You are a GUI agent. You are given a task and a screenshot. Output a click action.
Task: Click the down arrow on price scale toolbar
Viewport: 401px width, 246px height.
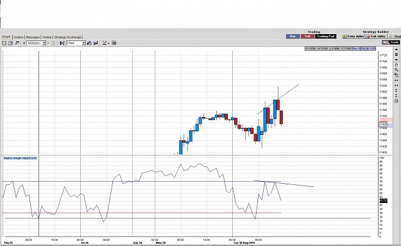coord(397,60)
